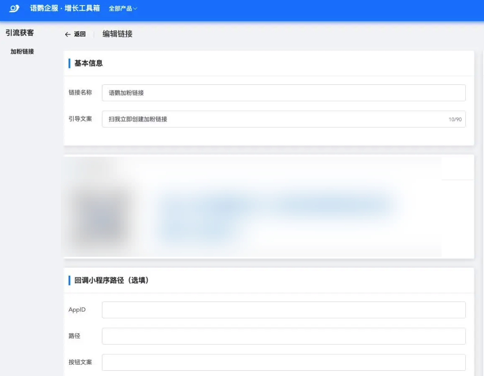
Task: Click the 返回 link text
Action: [x=80, y=34]
